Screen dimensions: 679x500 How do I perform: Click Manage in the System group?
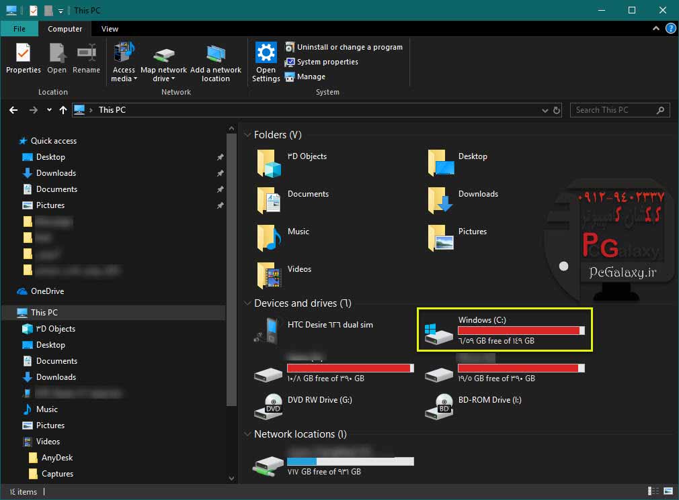click(x=311, y=77)
